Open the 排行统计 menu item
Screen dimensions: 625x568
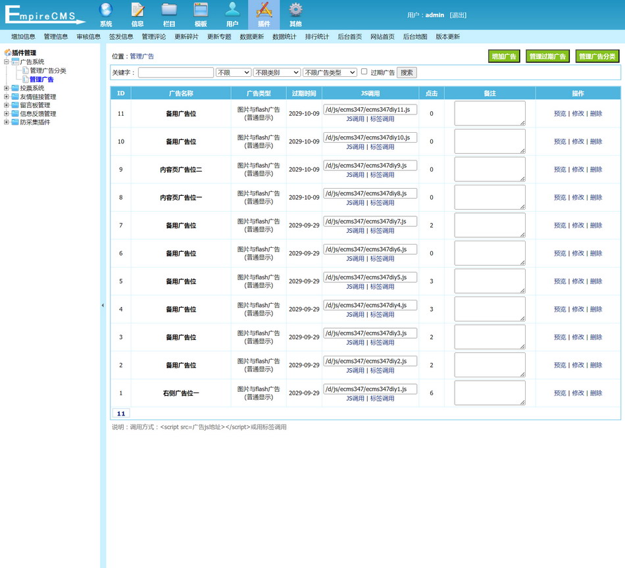317,37
